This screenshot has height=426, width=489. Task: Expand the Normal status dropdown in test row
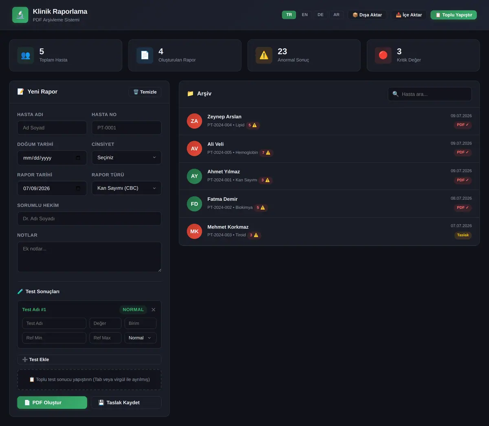[x=140, y=338]
